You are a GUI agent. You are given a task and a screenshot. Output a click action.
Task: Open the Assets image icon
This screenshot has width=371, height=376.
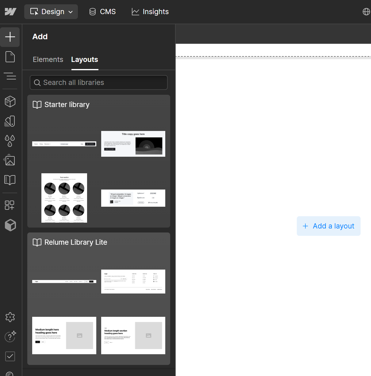(10, 160)
